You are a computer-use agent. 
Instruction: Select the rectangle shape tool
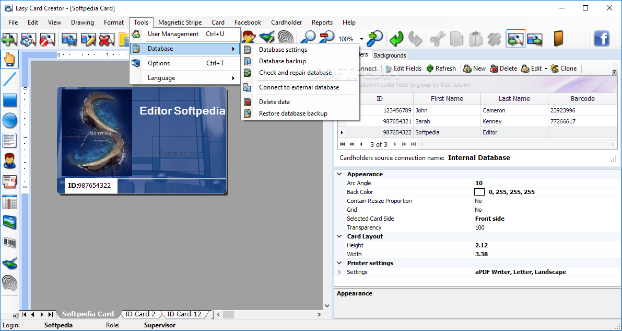pyautogui.click(x=10, y=100)
